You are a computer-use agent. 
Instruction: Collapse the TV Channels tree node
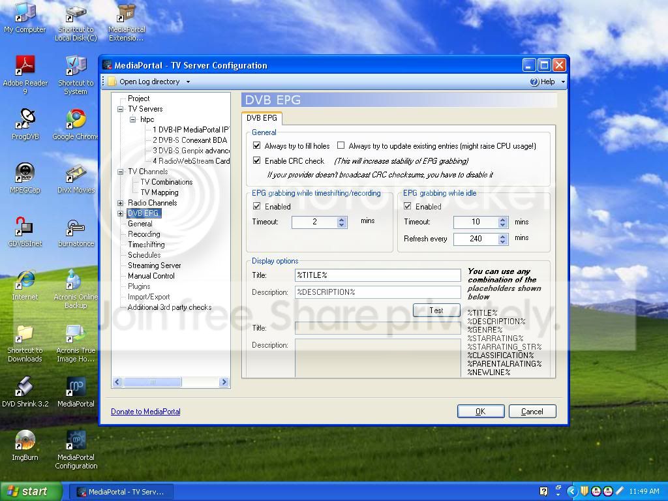[120, 172]
